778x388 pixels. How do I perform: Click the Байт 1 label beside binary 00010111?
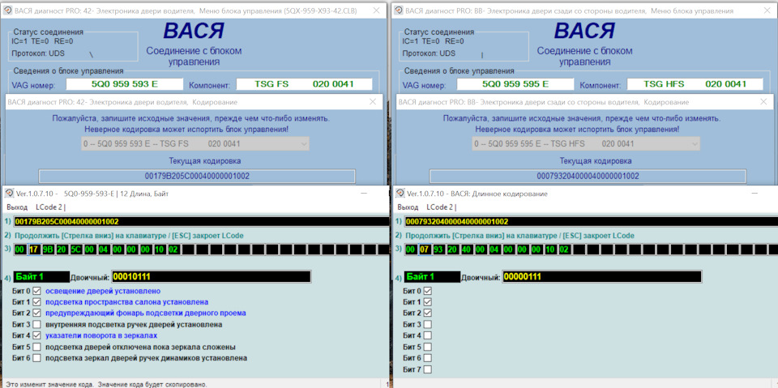point(41,277)
